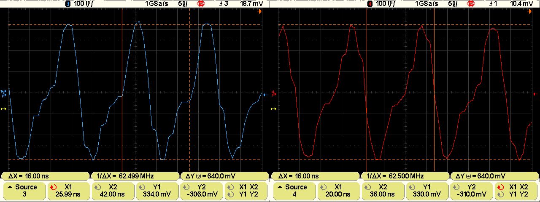This screenshot has width=540, height=202.
Task: Select the X2 36.00 ns cursor softkey
Action: pyautogui.click(x=383, y=191)
